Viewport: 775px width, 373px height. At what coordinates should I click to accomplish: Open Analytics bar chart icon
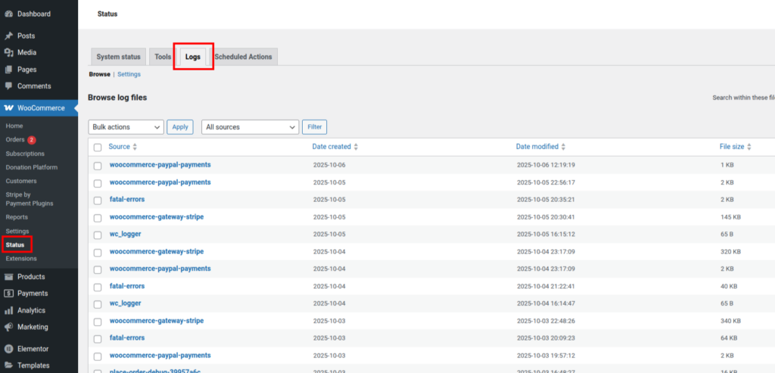point(8,310)
